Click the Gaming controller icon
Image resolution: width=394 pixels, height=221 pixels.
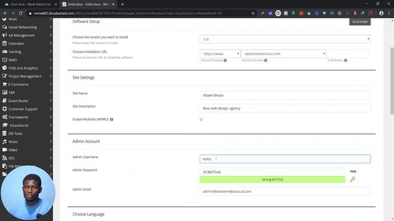point(5,52)
